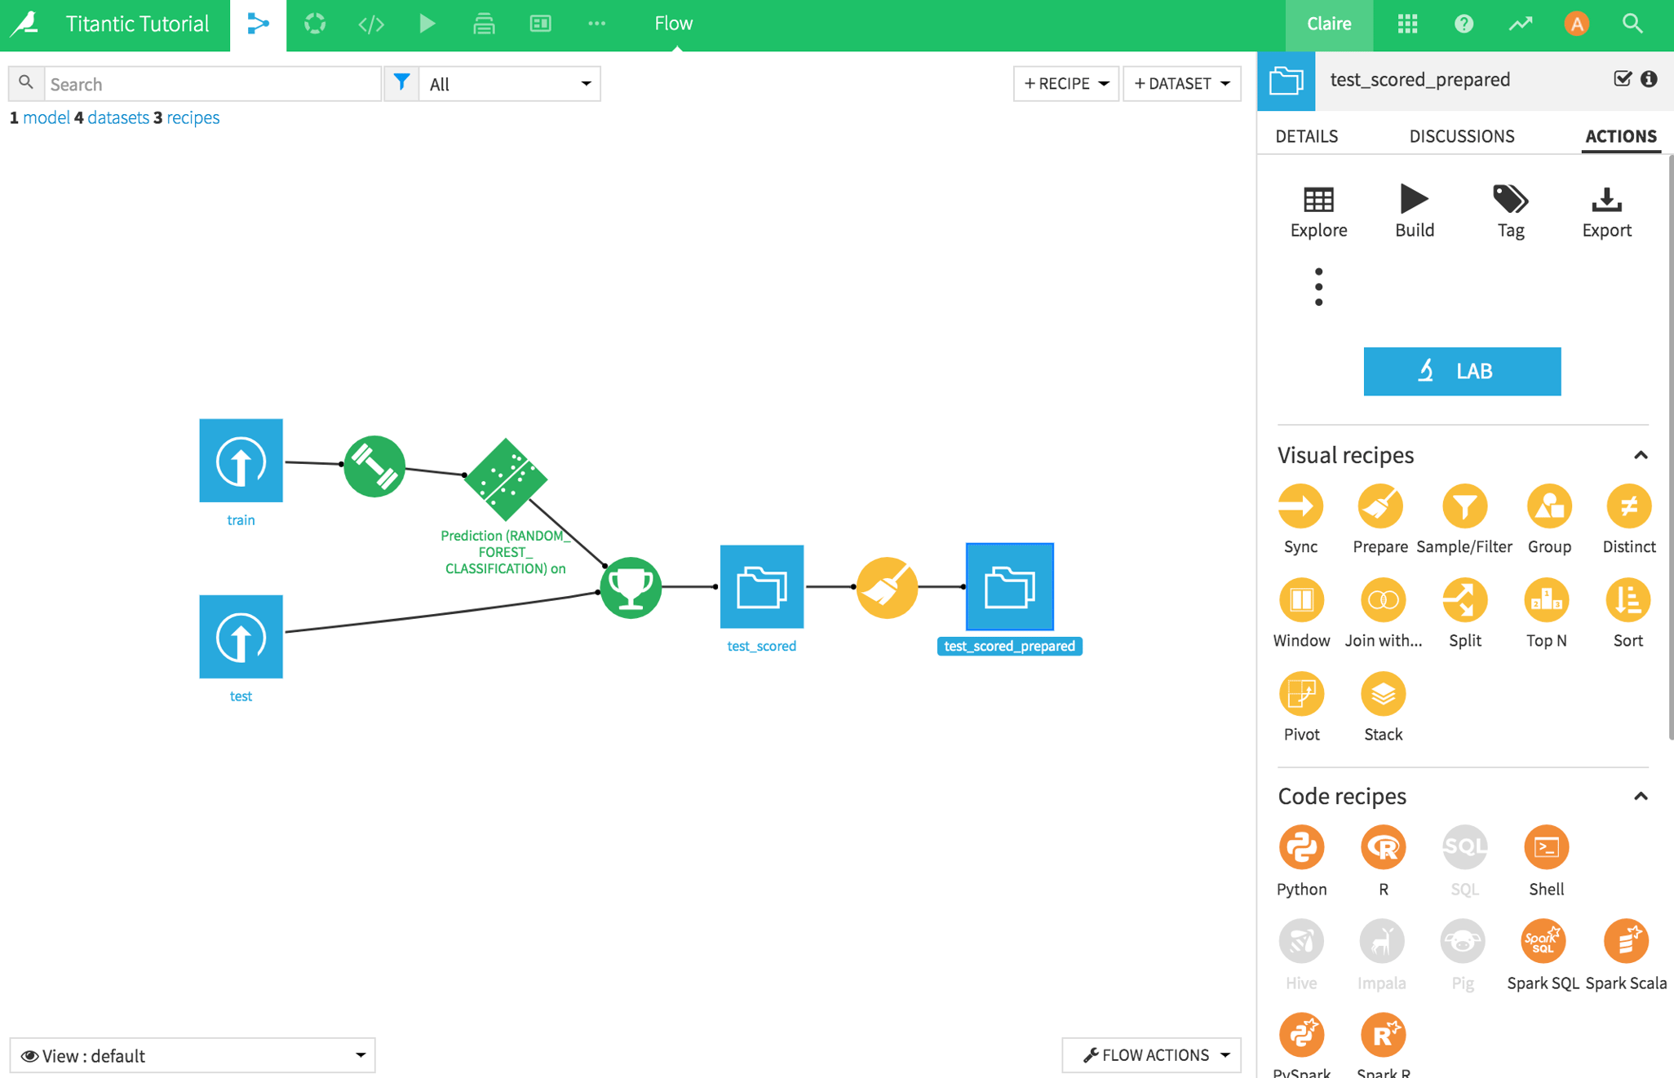Click the LAB button
The width and height of the screenshot is (1674, 1078).
1462,372
